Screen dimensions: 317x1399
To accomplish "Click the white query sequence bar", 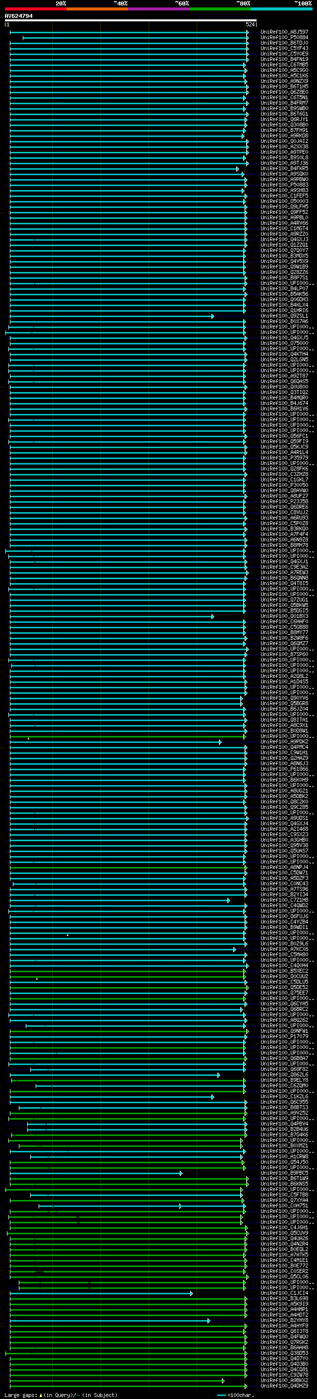I will [x=131, y=20].
